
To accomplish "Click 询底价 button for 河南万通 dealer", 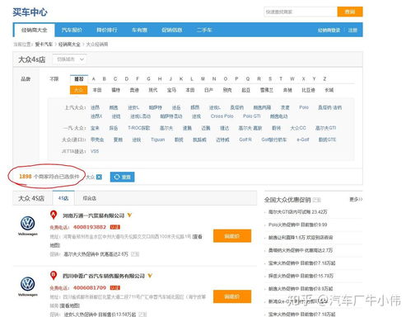I will [x=232, y=236].
